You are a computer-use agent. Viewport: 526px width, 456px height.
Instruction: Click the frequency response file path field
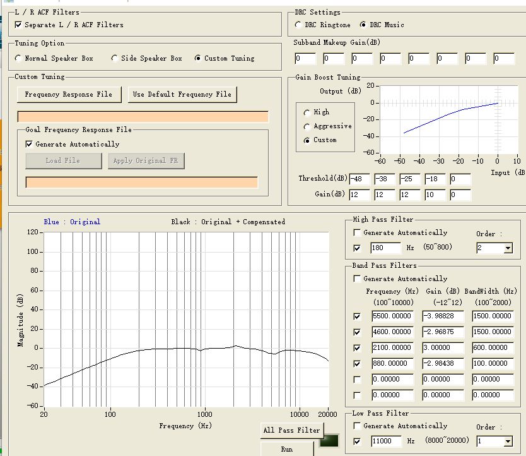point(143,117)
